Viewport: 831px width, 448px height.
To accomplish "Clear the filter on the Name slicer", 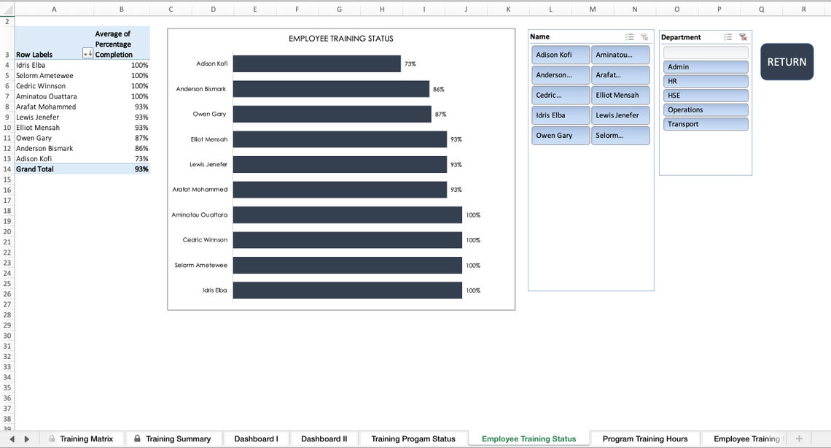I will (644, 36).
